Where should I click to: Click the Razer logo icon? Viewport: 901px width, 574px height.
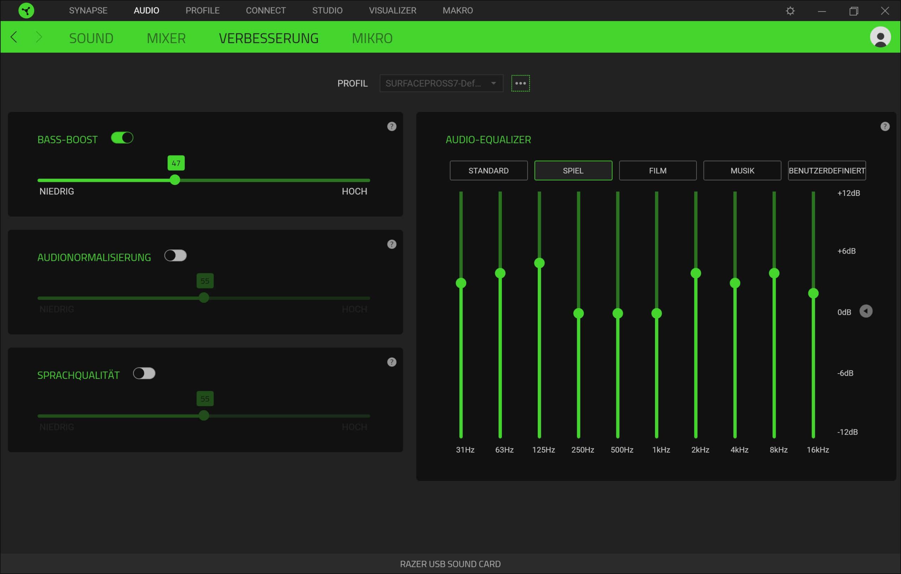(x=26, y=11)
